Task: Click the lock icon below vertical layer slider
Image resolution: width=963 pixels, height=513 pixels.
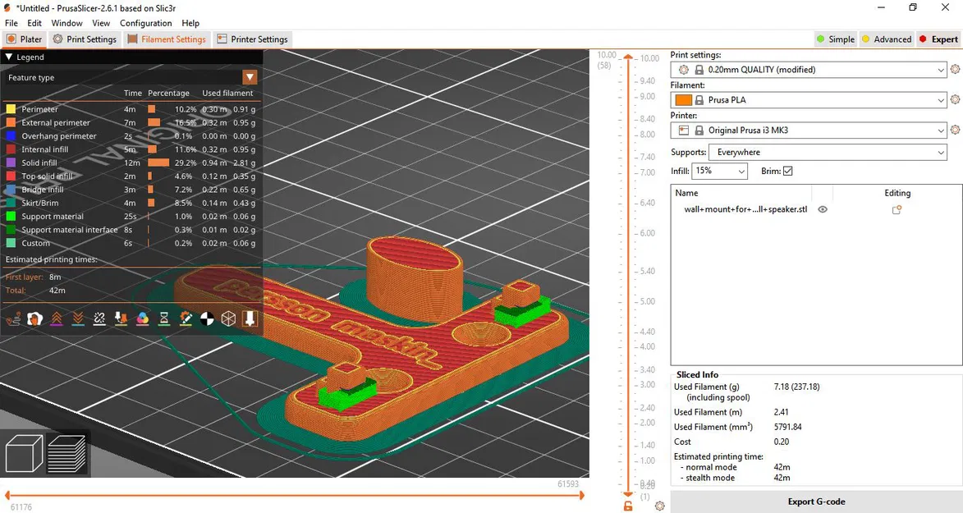Action: [x=628, y=506]
